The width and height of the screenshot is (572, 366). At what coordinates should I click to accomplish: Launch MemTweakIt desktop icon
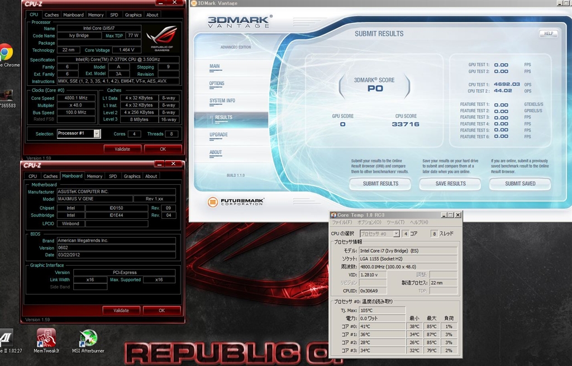coord(46,338)
